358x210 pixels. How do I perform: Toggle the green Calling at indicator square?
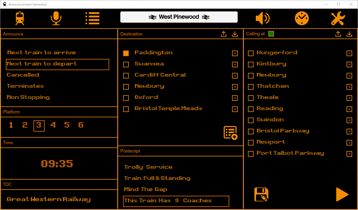271,34
